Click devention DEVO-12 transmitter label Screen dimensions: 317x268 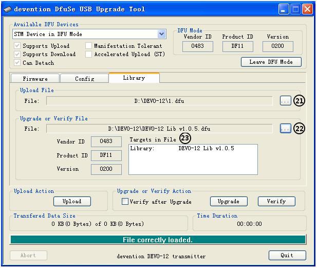pos(161,256)
